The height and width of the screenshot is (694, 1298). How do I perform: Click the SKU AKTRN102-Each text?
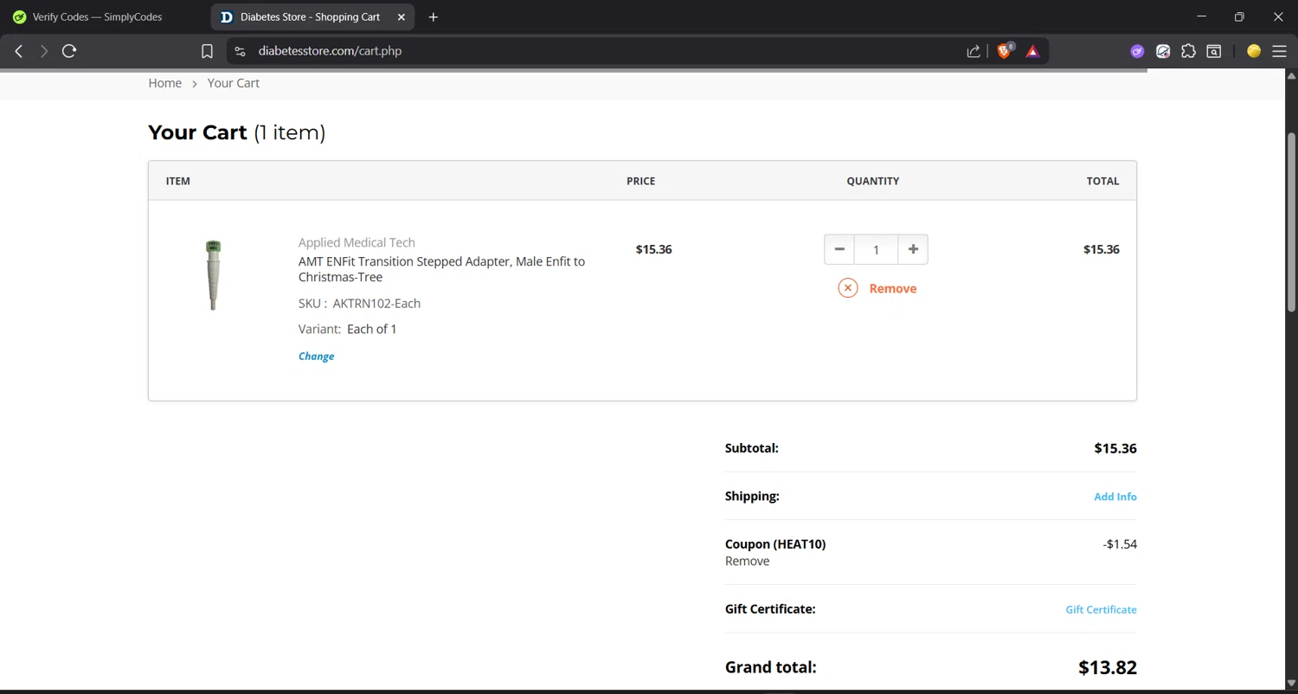[359, 304]
